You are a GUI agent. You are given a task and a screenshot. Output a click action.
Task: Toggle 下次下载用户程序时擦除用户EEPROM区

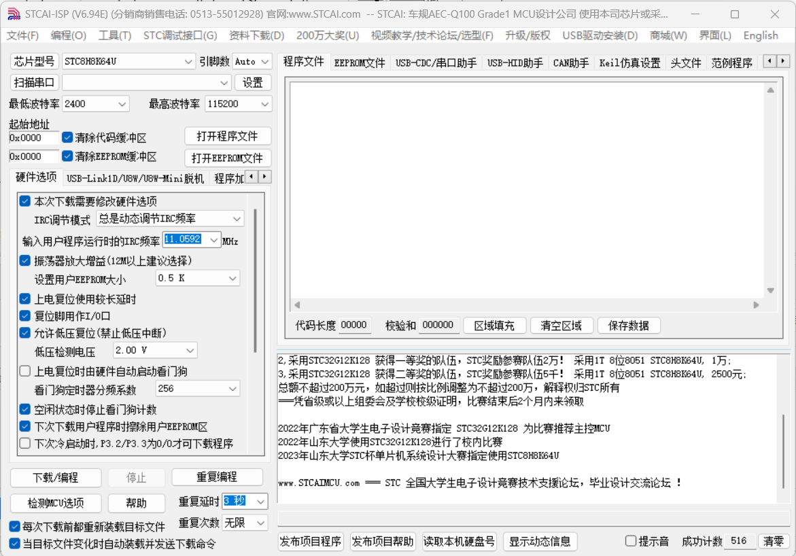(25, 426)
